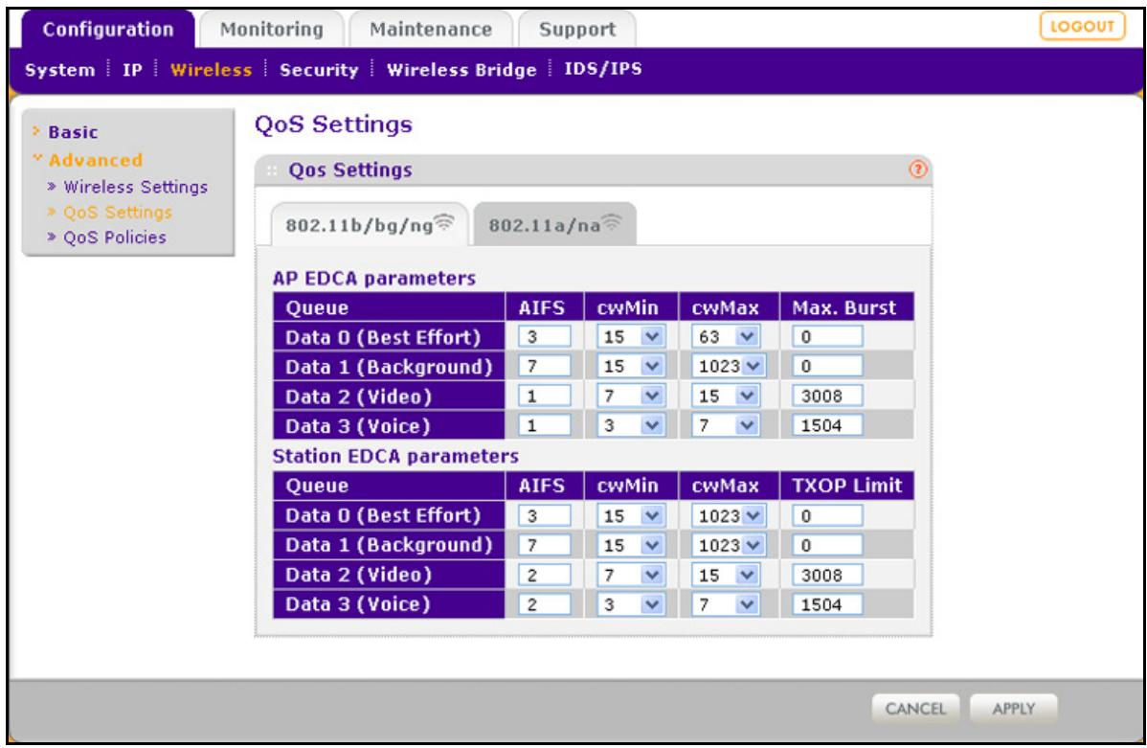The height and width of the screenshot is (748, 1147).
Task: Open Station Best Effort cwMin dropdown
Action: point(631,516)
